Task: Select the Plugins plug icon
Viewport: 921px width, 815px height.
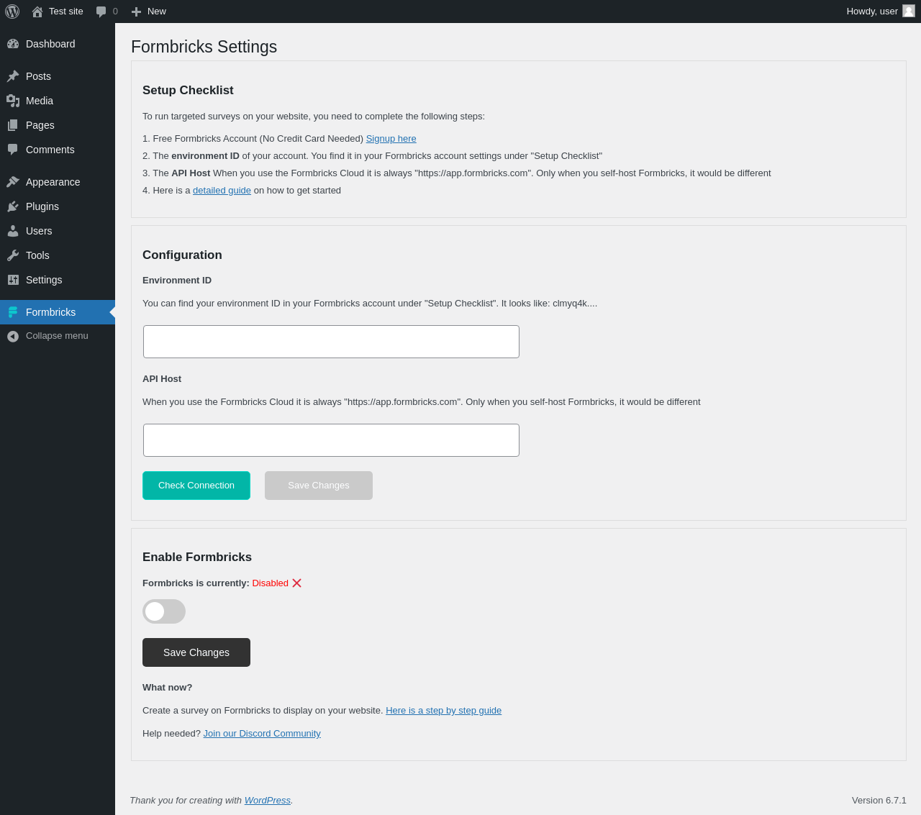Action: [13, 206]
